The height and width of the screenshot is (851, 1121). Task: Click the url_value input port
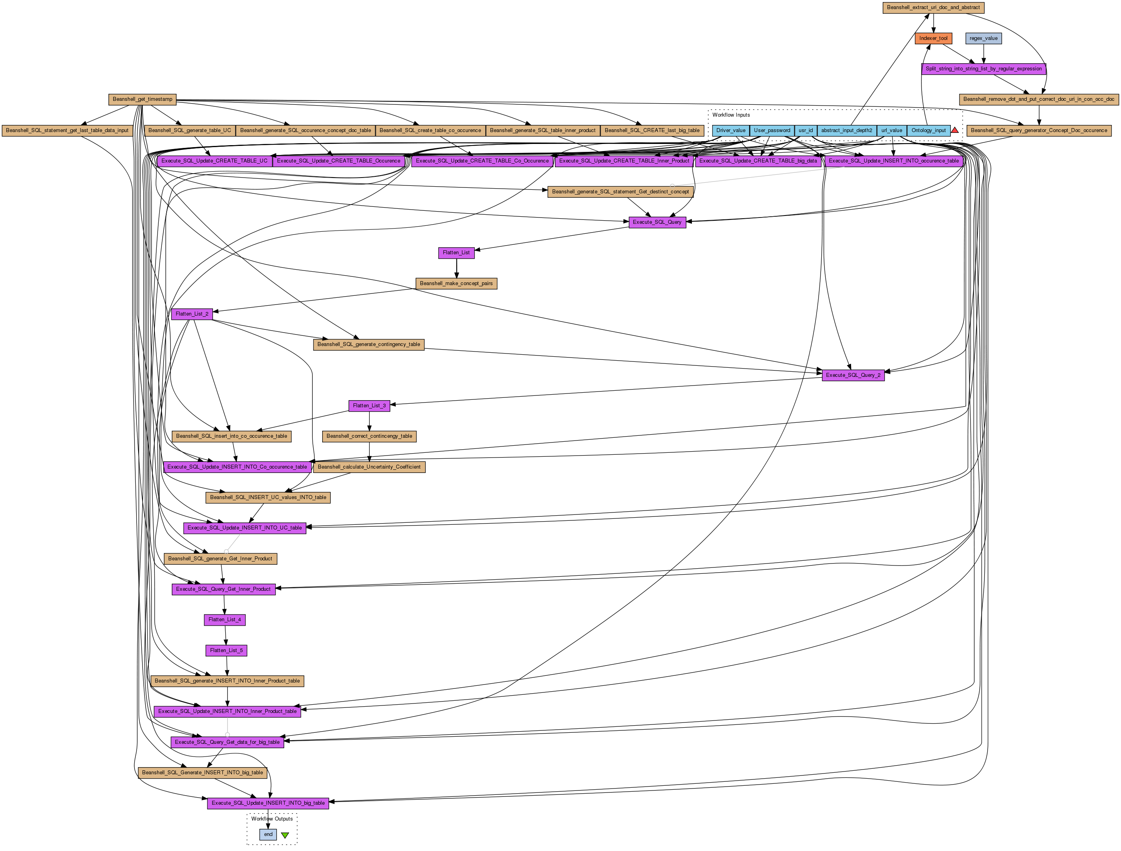pyautogui.click(x=891, y=130)
